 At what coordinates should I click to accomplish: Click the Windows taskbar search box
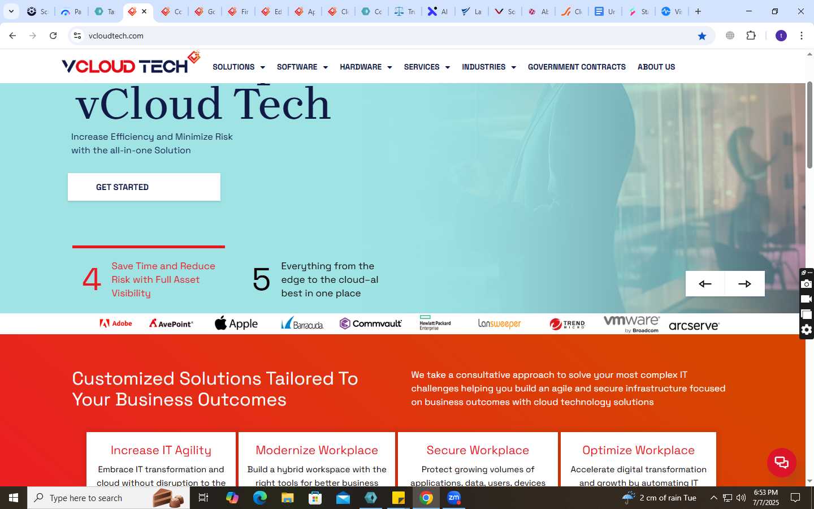point(109,498)
